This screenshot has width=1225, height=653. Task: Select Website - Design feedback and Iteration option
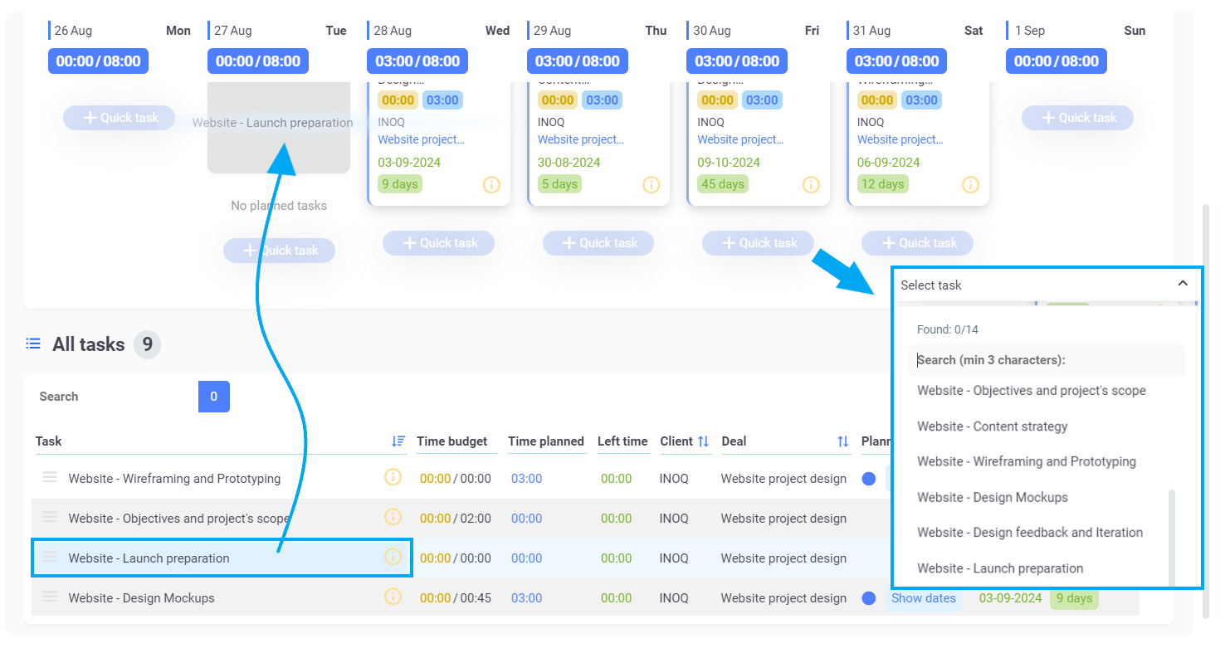pyautogui.click(x=1029, y=533)
